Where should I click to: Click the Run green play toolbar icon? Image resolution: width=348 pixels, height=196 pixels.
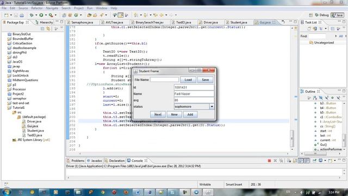coord(41,15)
